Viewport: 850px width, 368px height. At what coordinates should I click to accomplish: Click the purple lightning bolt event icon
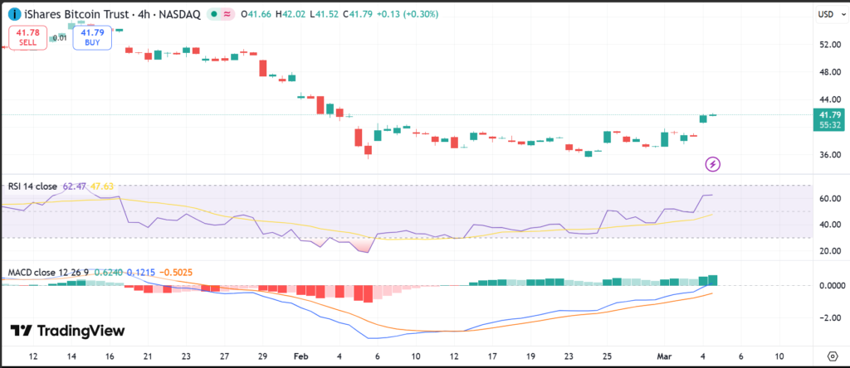click(712, 163)
